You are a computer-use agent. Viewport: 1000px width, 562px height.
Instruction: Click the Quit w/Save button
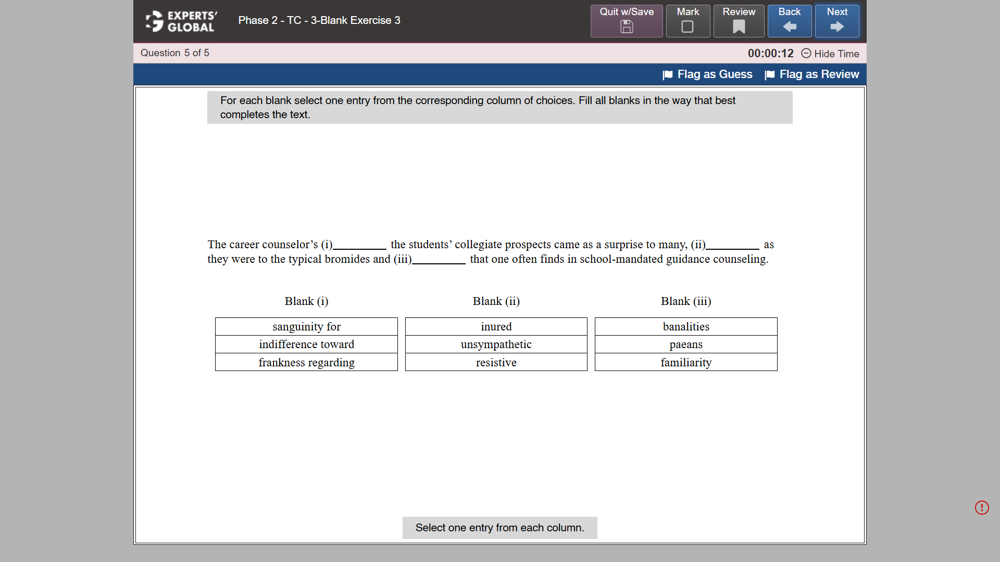pyautogui.click(x=626, y=21)
